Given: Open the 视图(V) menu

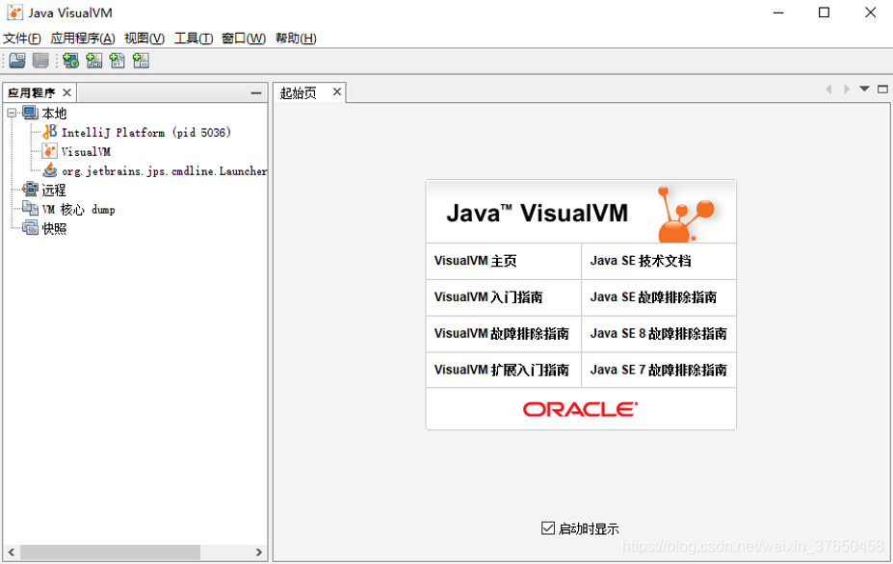Looking at the screenshot, I should click(x=144, y=38).
